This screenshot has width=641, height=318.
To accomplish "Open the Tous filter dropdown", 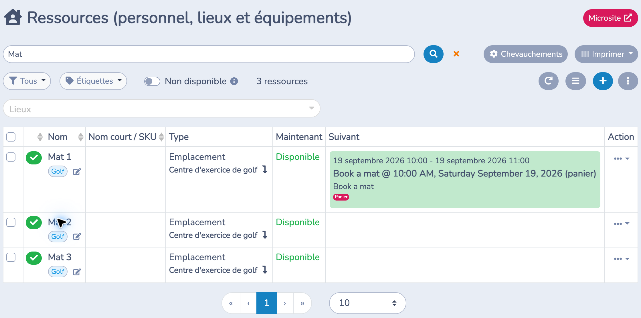I will click(x=27, y=81).
